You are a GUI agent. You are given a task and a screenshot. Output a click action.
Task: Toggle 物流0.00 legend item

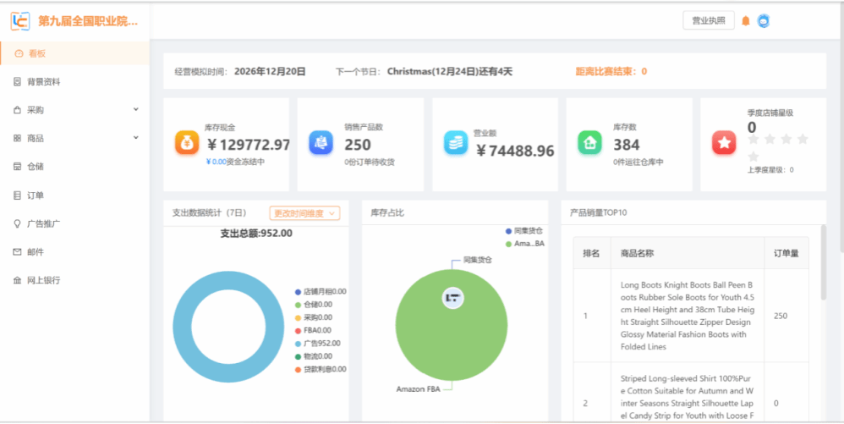coord(313,356)
